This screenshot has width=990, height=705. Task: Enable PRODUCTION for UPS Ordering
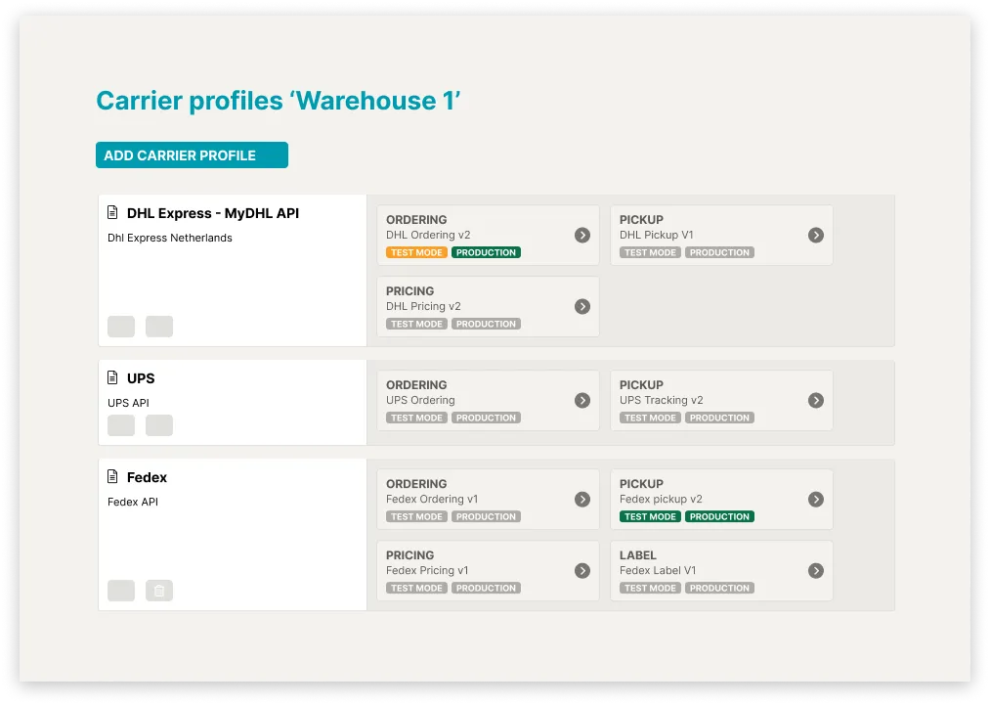click(x=486, y=419)
